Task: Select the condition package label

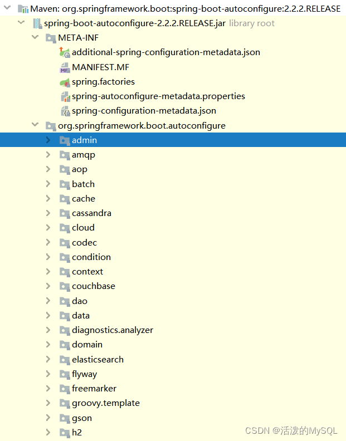Action: 91,257
